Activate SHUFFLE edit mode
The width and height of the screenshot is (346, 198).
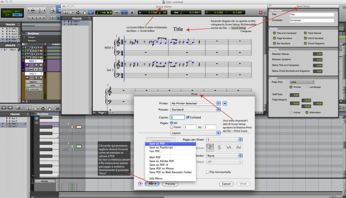tap(7, 11)
